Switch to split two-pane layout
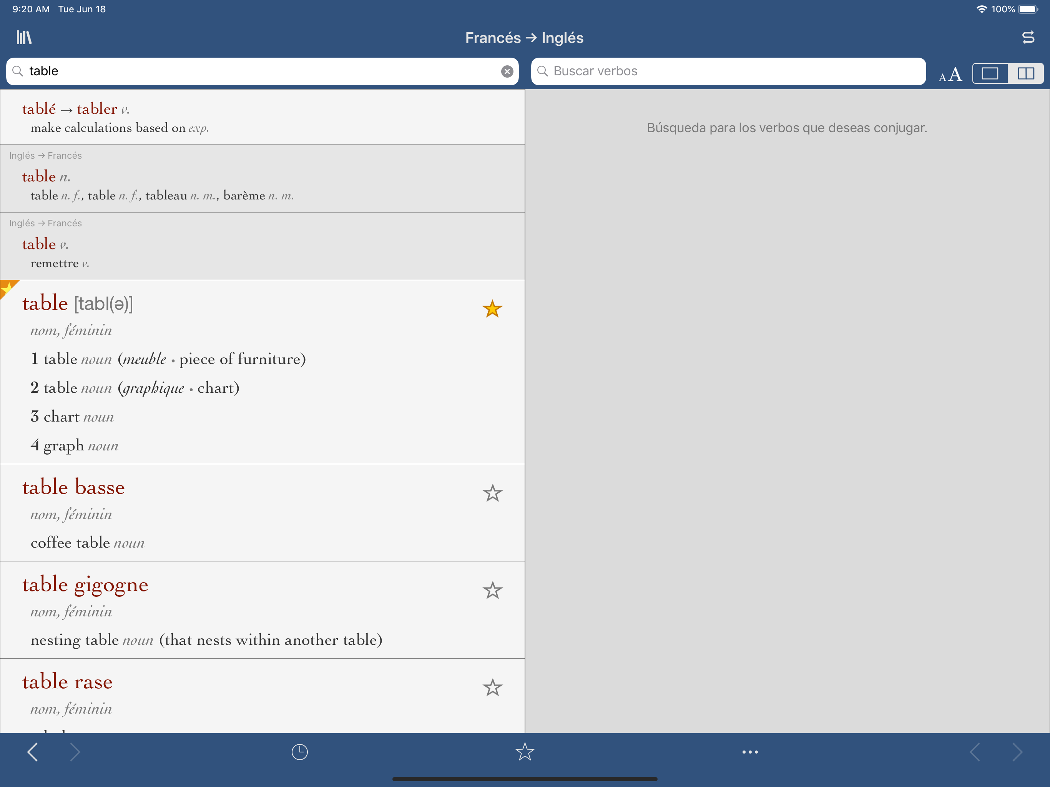 1025,73
